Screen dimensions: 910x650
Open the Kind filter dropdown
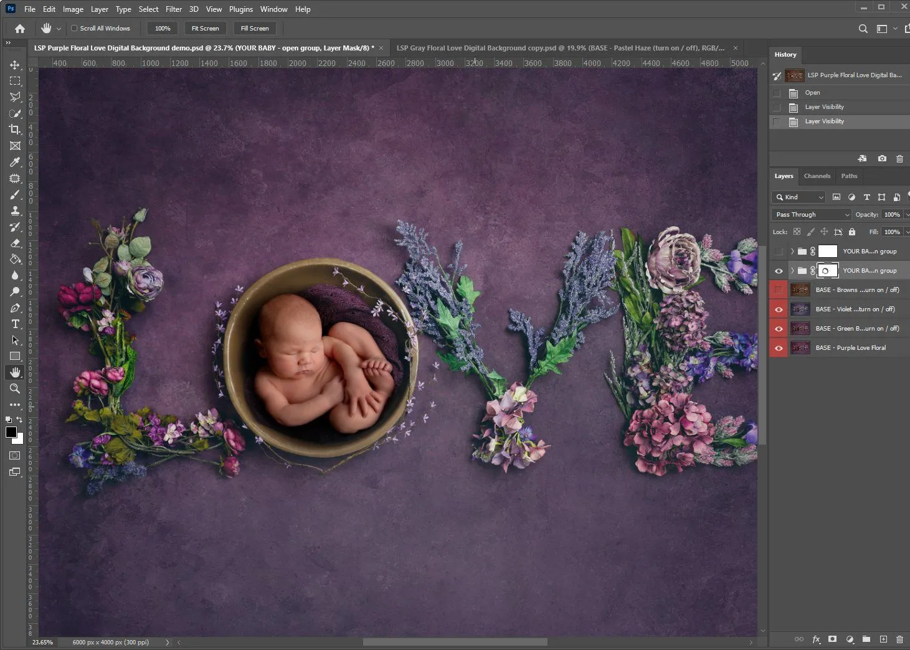(x=799, y=197)
